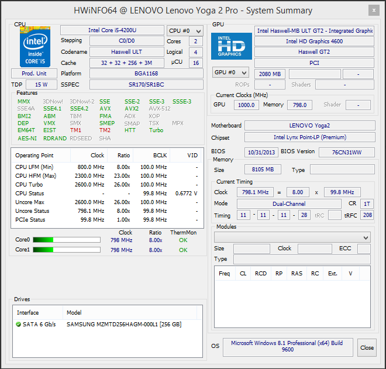Click the Platform field BGA1168

click(146, 73)
